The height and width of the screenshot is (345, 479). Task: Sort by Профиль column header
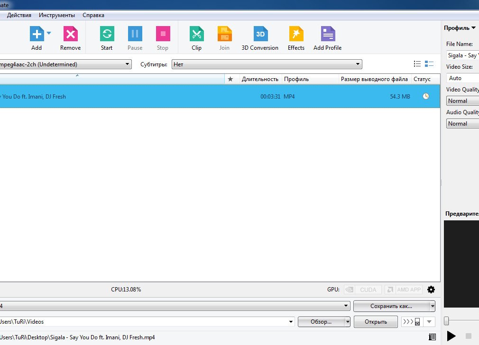point(310,79)
